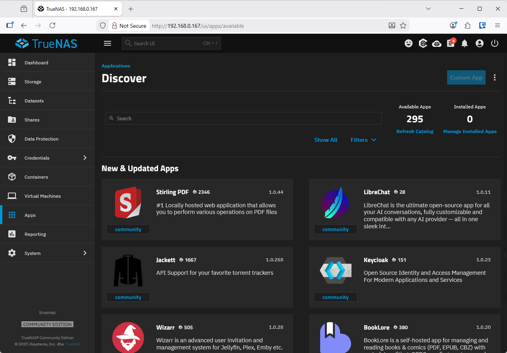
Task: Click the Jackett jacket logo
Action: click(128, 270)
